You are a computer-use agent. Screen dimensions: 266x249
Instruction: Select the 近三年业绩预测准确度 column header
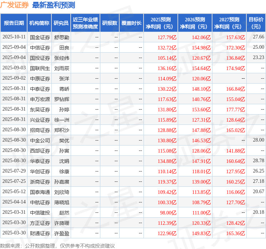point(85,23)
